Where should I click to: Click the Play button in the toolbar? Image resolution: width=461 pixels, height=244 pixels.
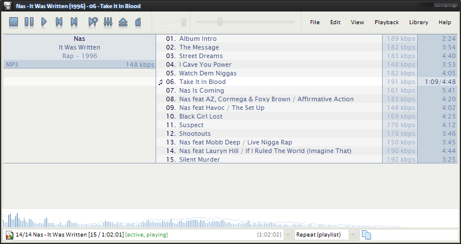tap(44, 22)
